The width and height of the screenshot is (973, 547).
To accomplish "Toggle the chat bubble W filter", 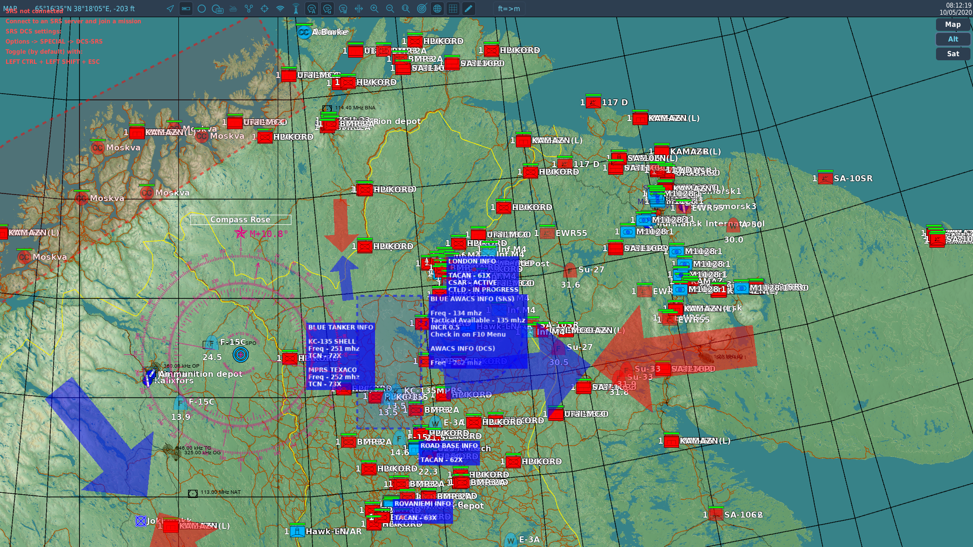I will [343, 9].
